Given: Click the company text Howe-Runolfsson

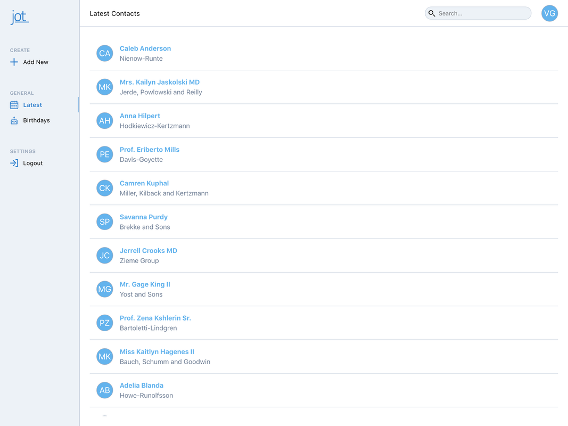Looking at the screenshot, I should coord(146,396).
